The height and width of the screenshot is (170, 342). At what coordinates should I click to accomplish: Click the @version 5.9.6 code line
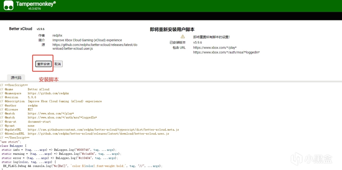click(x=18, y=97)
